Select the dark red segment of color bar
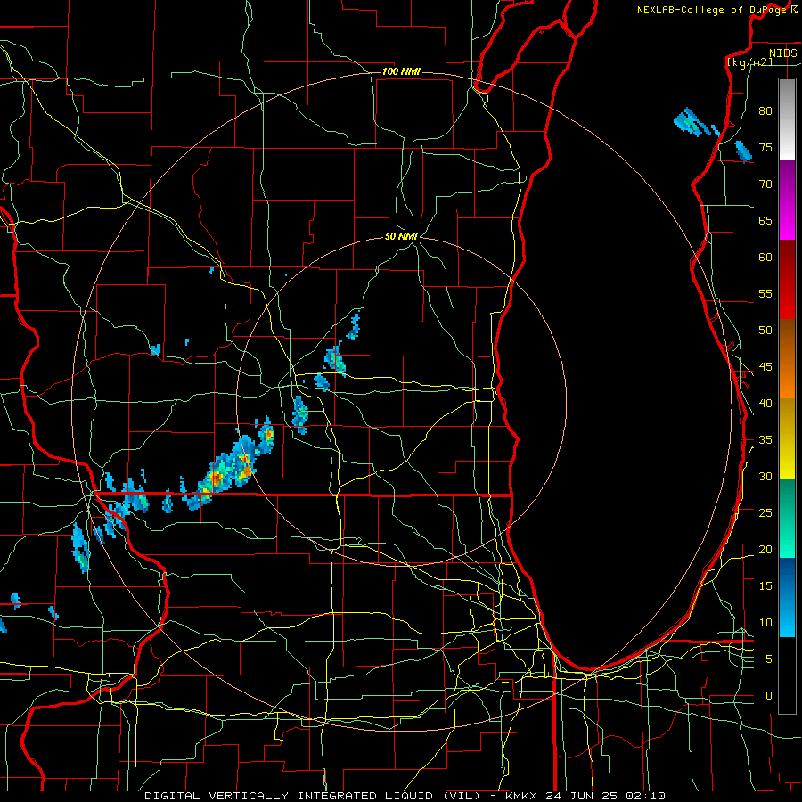The width and height of the screenshot is (802, 802). (787, 280)
